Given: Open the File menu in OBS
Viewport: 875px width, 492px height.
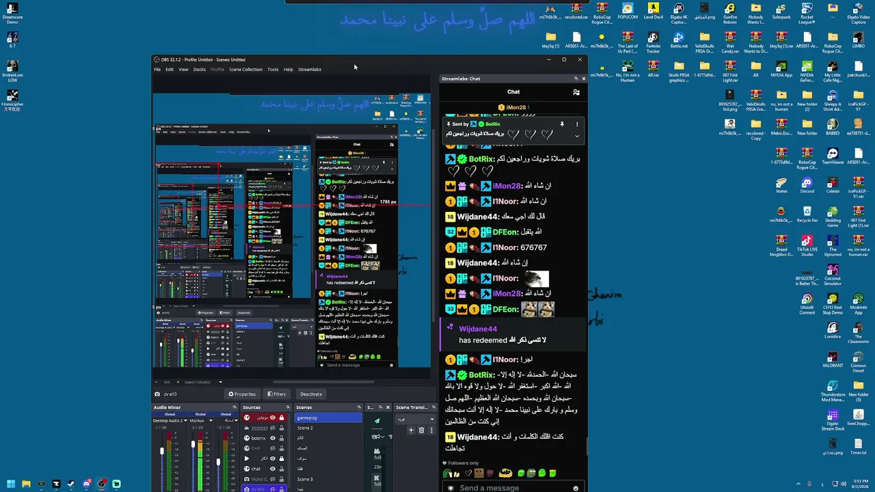Looking at the screenshot, I should tap(157, 69).
